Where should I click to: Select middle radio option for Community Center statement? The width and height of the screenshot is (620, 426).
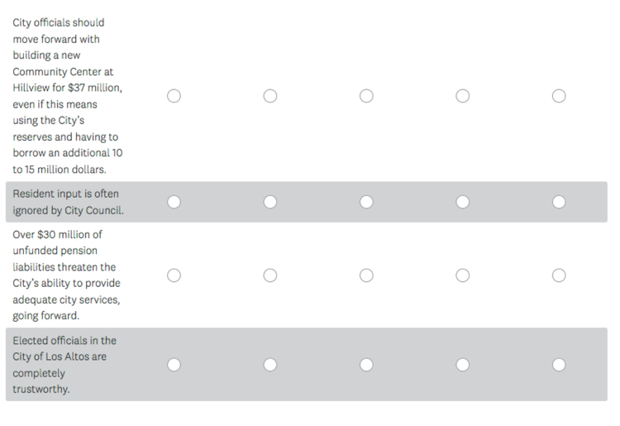[366, 96]
